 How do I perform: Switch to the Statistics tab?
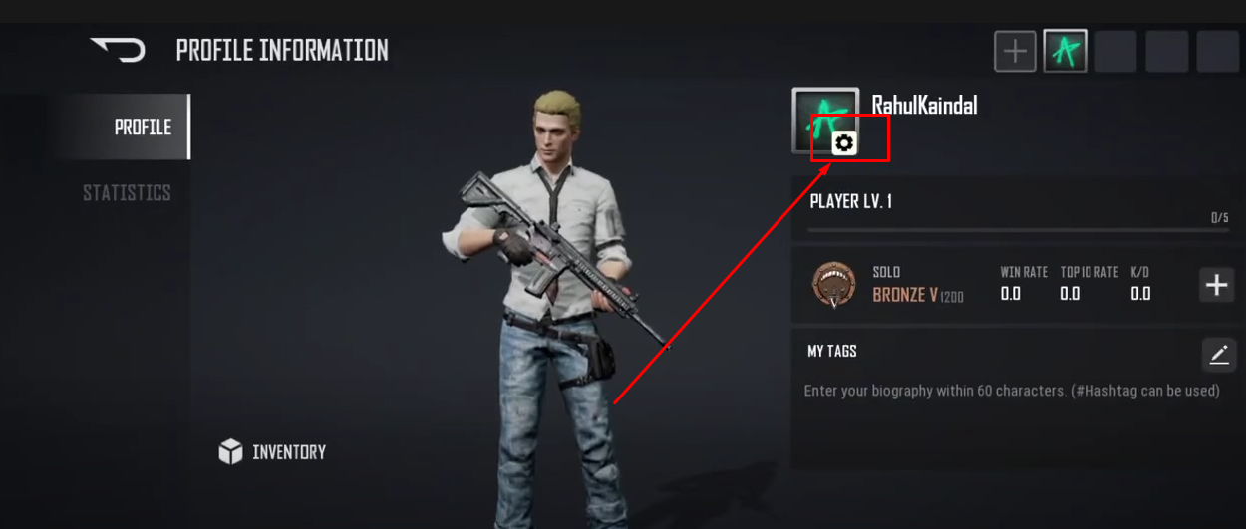[127, 193]
